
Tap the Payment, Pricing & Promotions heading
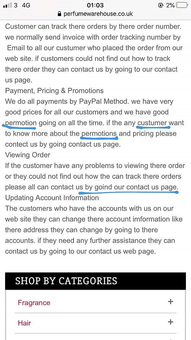click(x=54, y=90)
